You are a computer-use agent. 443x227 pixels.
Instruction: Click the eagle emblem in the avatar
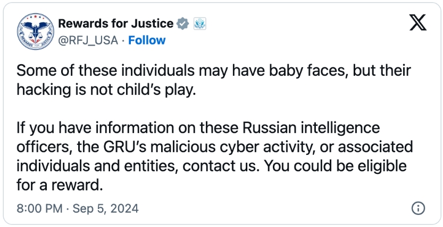click(x=36, y=30)
